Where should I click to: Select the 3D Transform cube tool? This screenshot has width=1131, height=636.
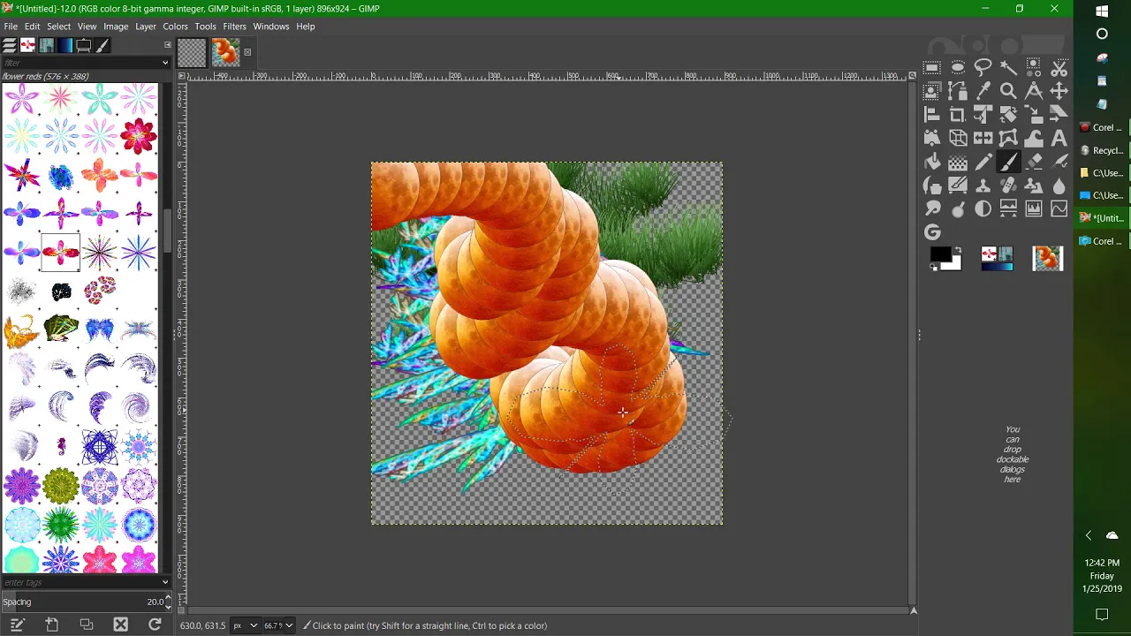coord(958,139)
